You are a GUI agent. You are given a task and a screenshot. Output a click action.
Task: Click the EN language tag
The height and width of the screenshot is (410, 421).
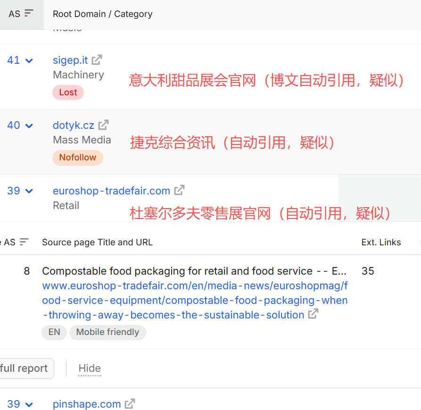(x=54, y=332)
